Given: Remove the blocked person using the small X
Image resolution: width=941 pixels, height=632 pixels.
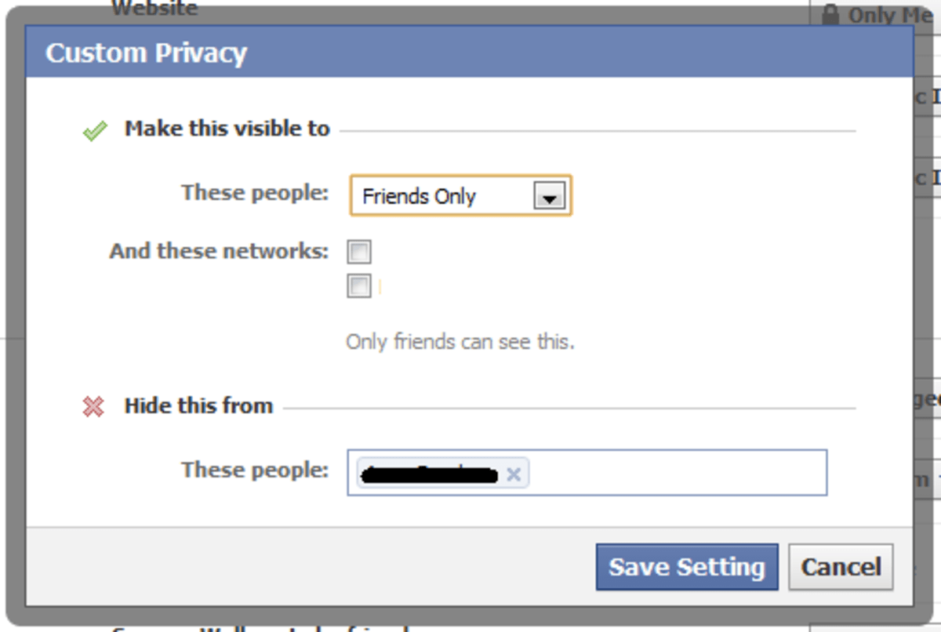Looking at the screenshot, I should click(x=514, y=474).
